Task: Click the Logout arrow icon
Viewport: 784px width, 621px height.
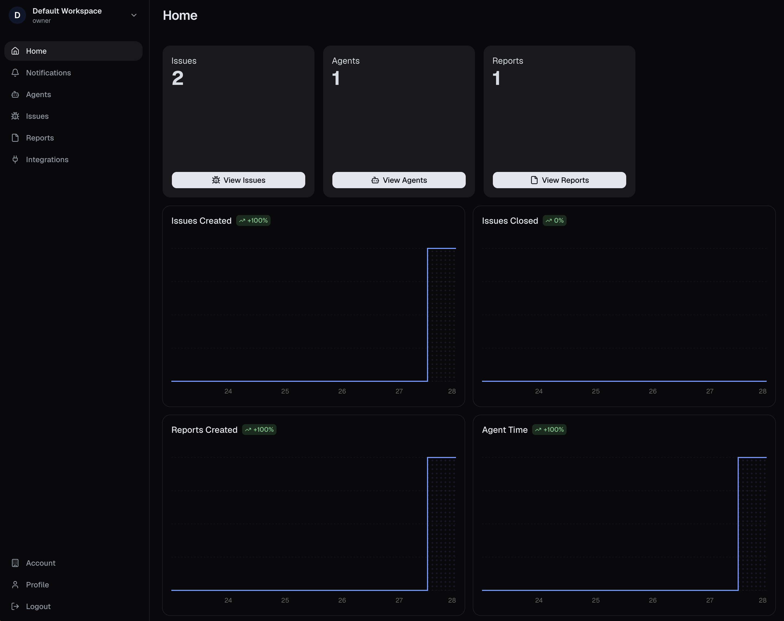Action: (15, 606)
